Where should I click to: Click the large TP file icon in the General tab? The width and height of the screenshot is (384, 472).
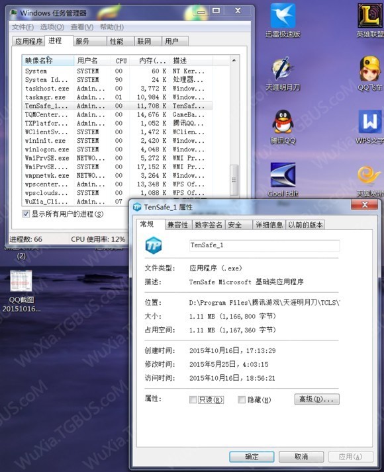(154, 245)
